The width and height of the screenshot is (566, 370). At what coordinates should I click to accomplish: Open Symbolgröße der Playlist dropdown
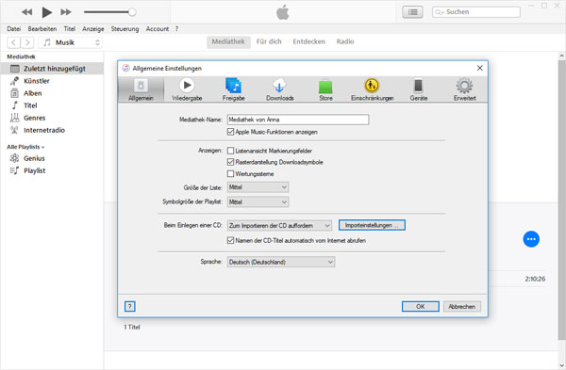(258, 202)
